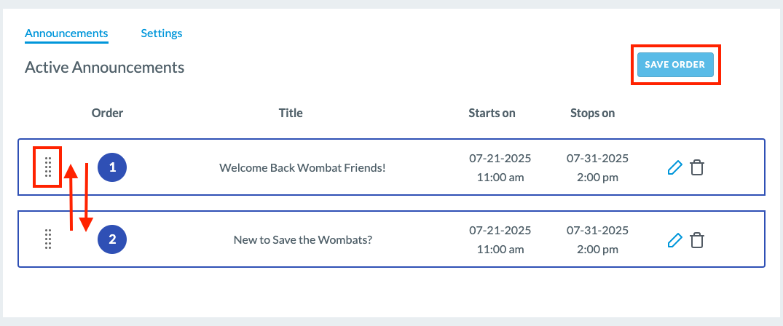
Task: Edit the New to Save the Wombats announcement
Action: pos(674,241)
